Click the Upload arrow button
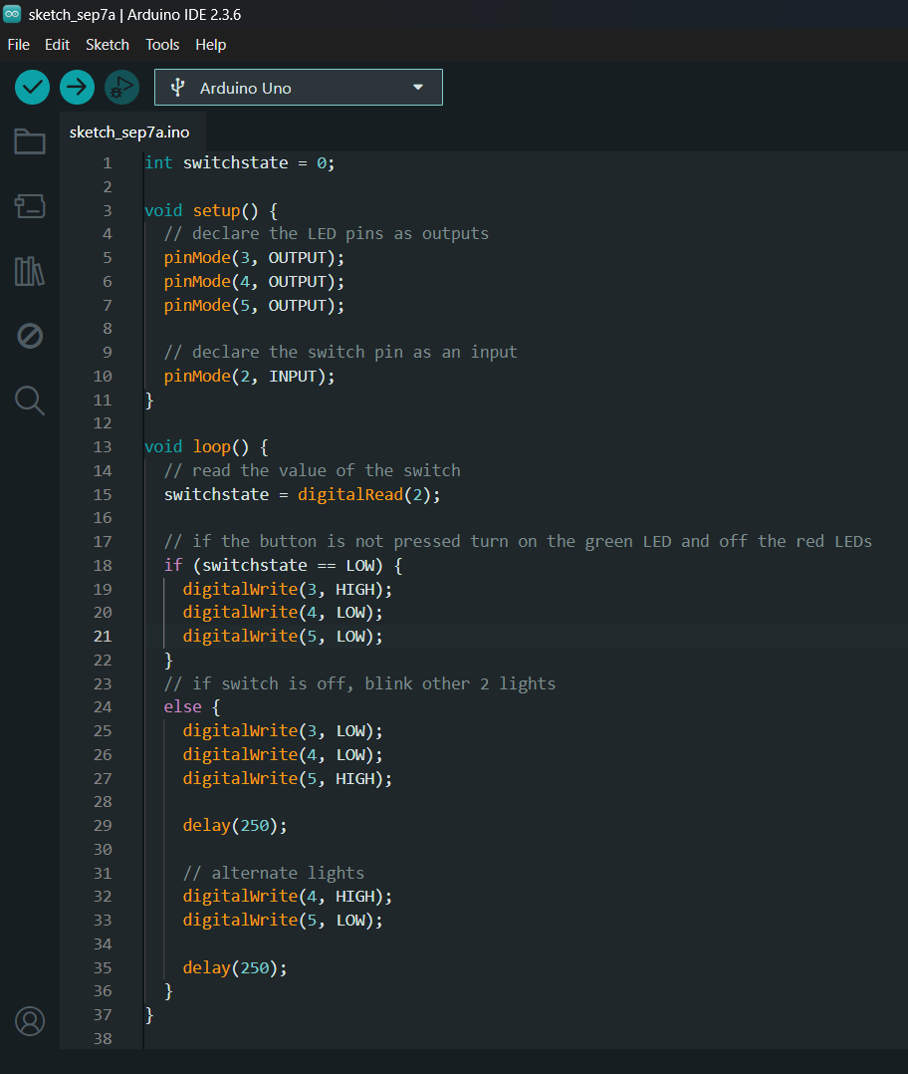Viewport: 908px width, 1074px height. coord(77,87)
